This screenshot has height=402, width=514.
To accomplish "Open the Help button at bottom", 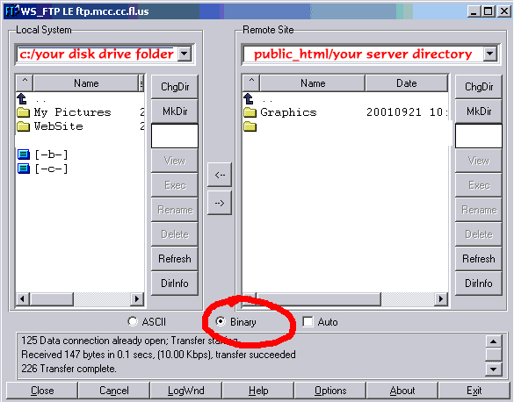I will point(258,391).
